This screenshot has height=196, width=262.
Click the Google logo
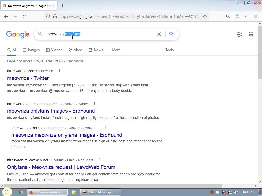(x=18, y=34)
